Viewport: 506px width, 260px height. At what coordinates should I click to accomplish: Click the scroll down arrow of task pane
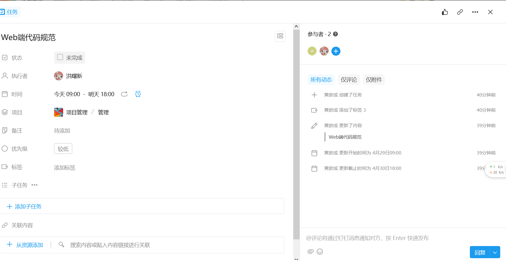tap(296, 258)
